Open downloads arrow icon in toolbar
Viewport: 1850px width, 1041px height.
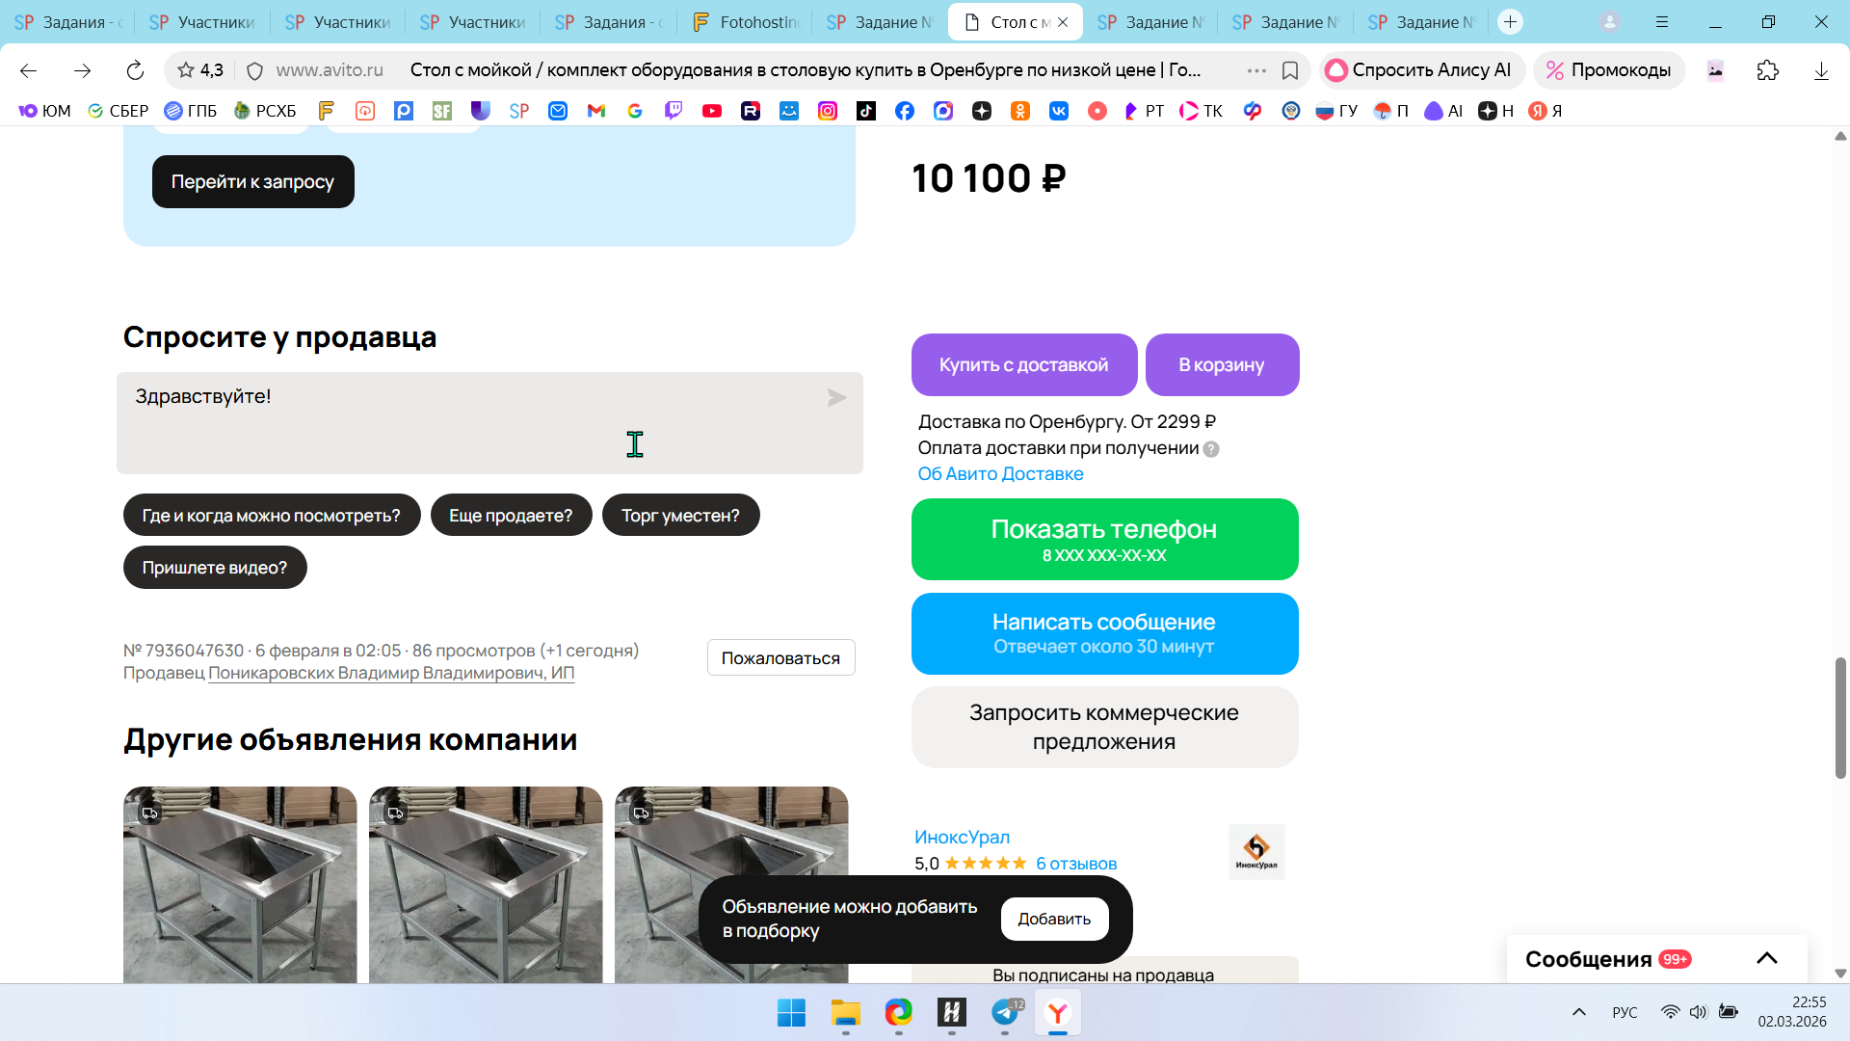click(1821, 70)
